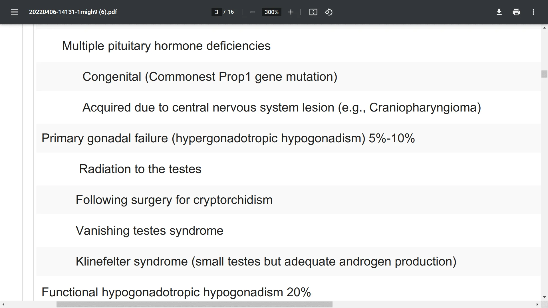Click the zoom in plus button
The width and height of the screenshot is (548, 308).
click(291, 12)
